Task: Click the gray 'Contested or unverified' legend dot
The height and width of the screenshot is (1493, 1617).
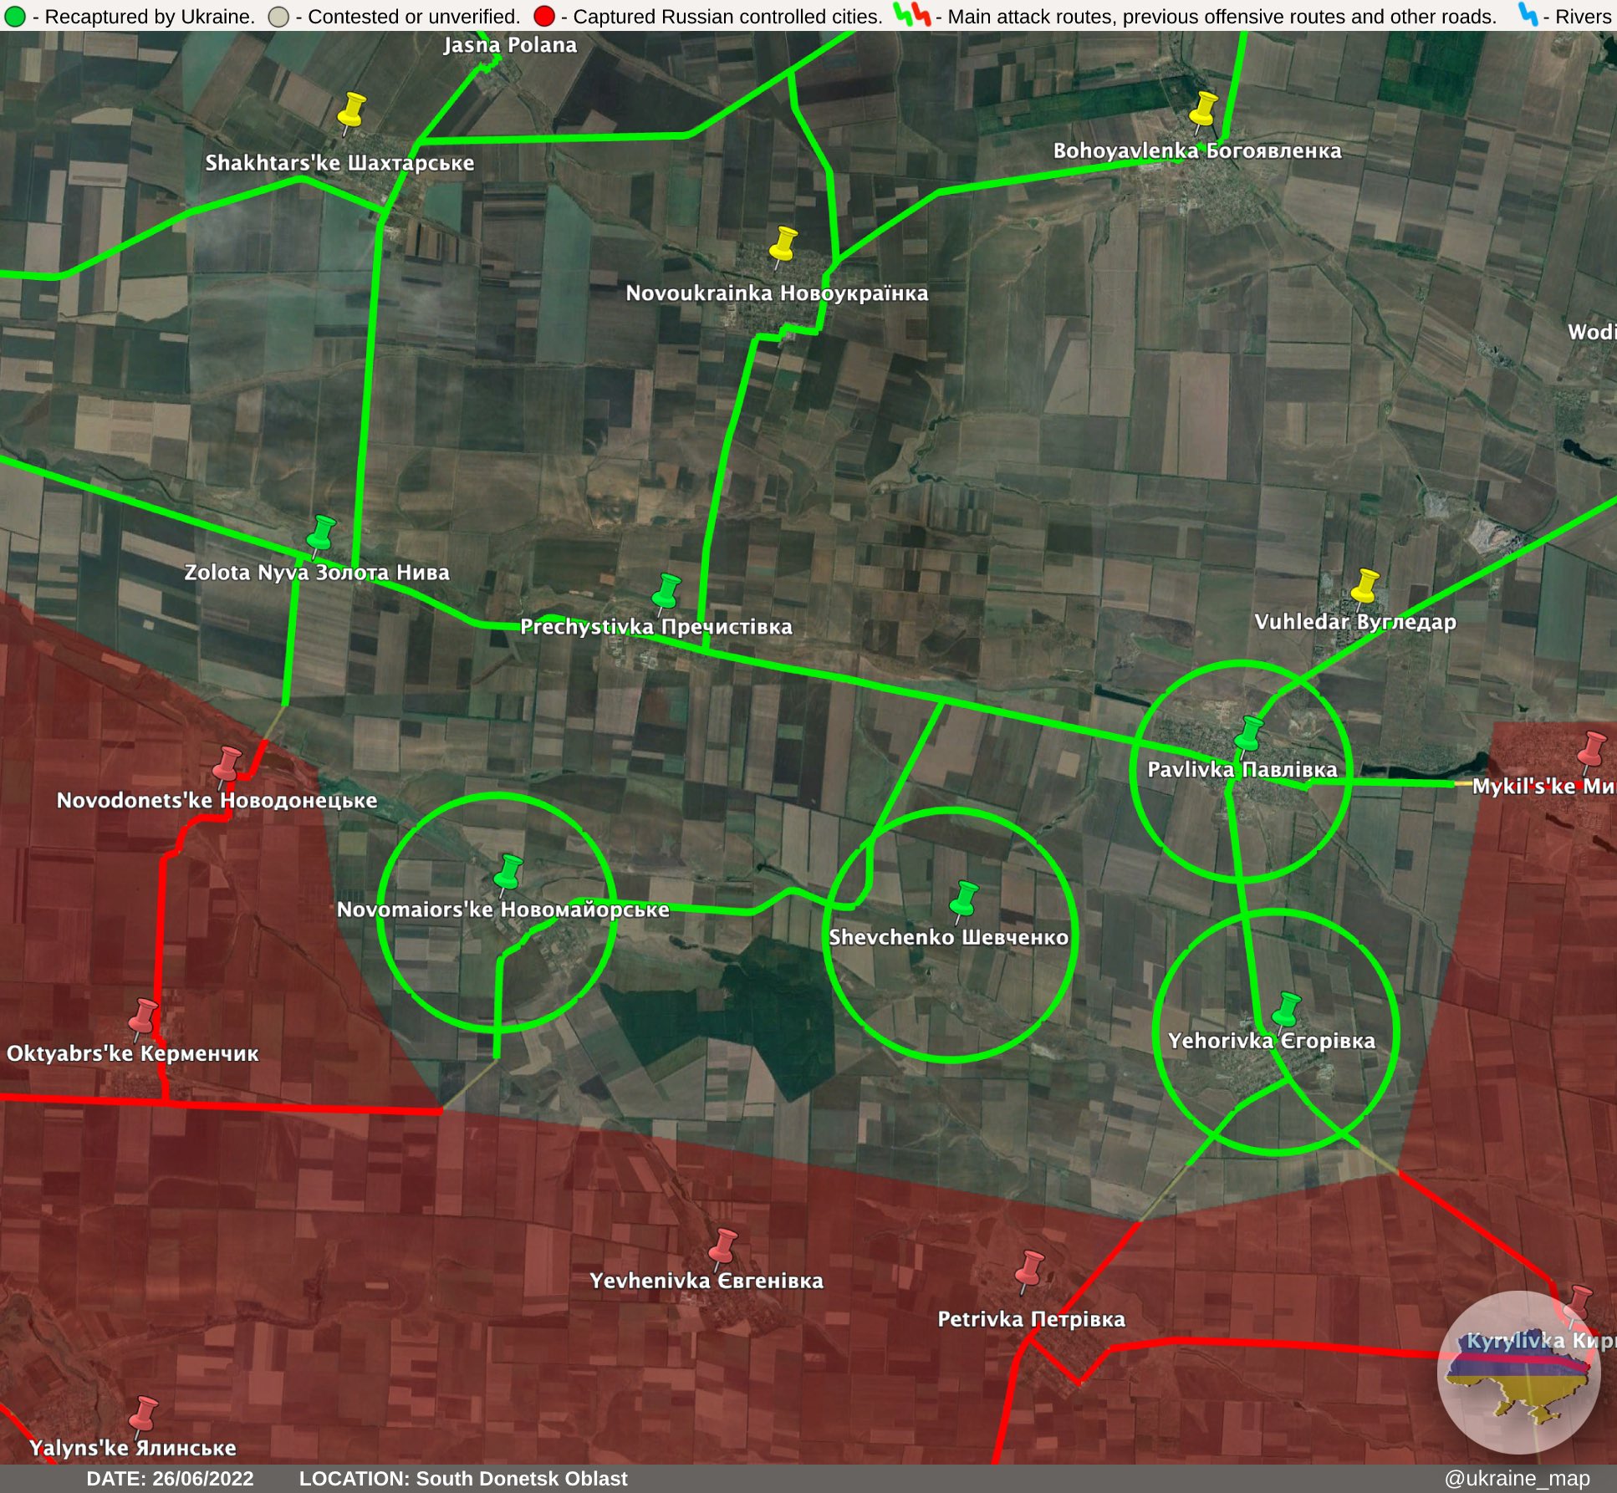Action: click(278, 16)
